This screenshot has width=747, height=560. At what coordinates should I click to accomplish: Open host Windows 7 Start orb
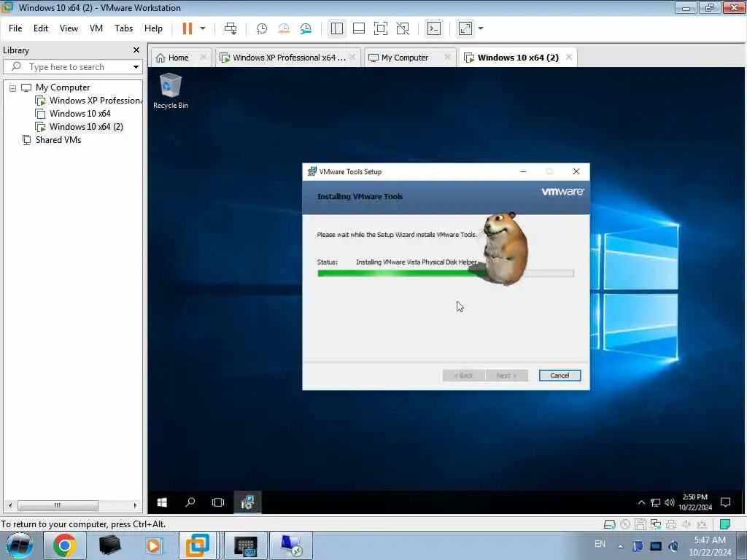20,545
